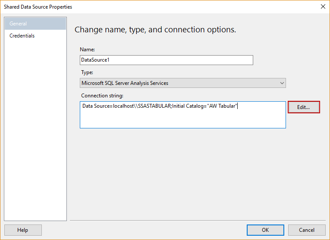Image resolution: width=330 pixels, height=240 pixels.
Task: Switch to the Credentials page
Action: click(22, 36)
